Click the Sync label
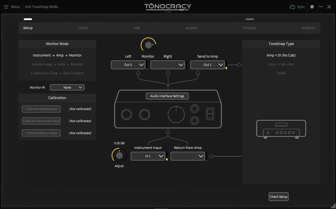The height and width of the screenshot is (209, 336). pyautogui.click(x=301, y=7)
